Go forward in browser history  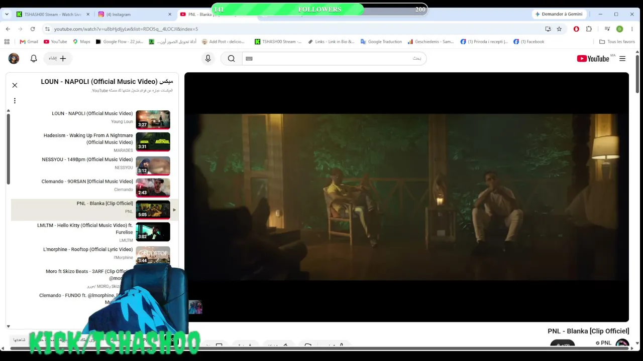click(20, 29)
